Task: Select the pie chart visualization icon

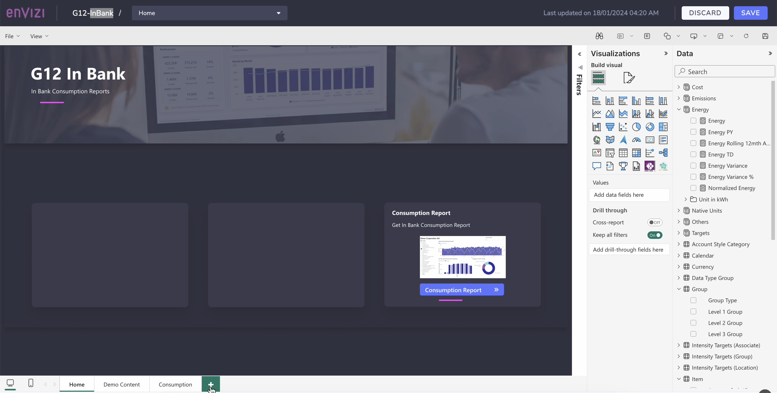Action: (x=637, y=127)
